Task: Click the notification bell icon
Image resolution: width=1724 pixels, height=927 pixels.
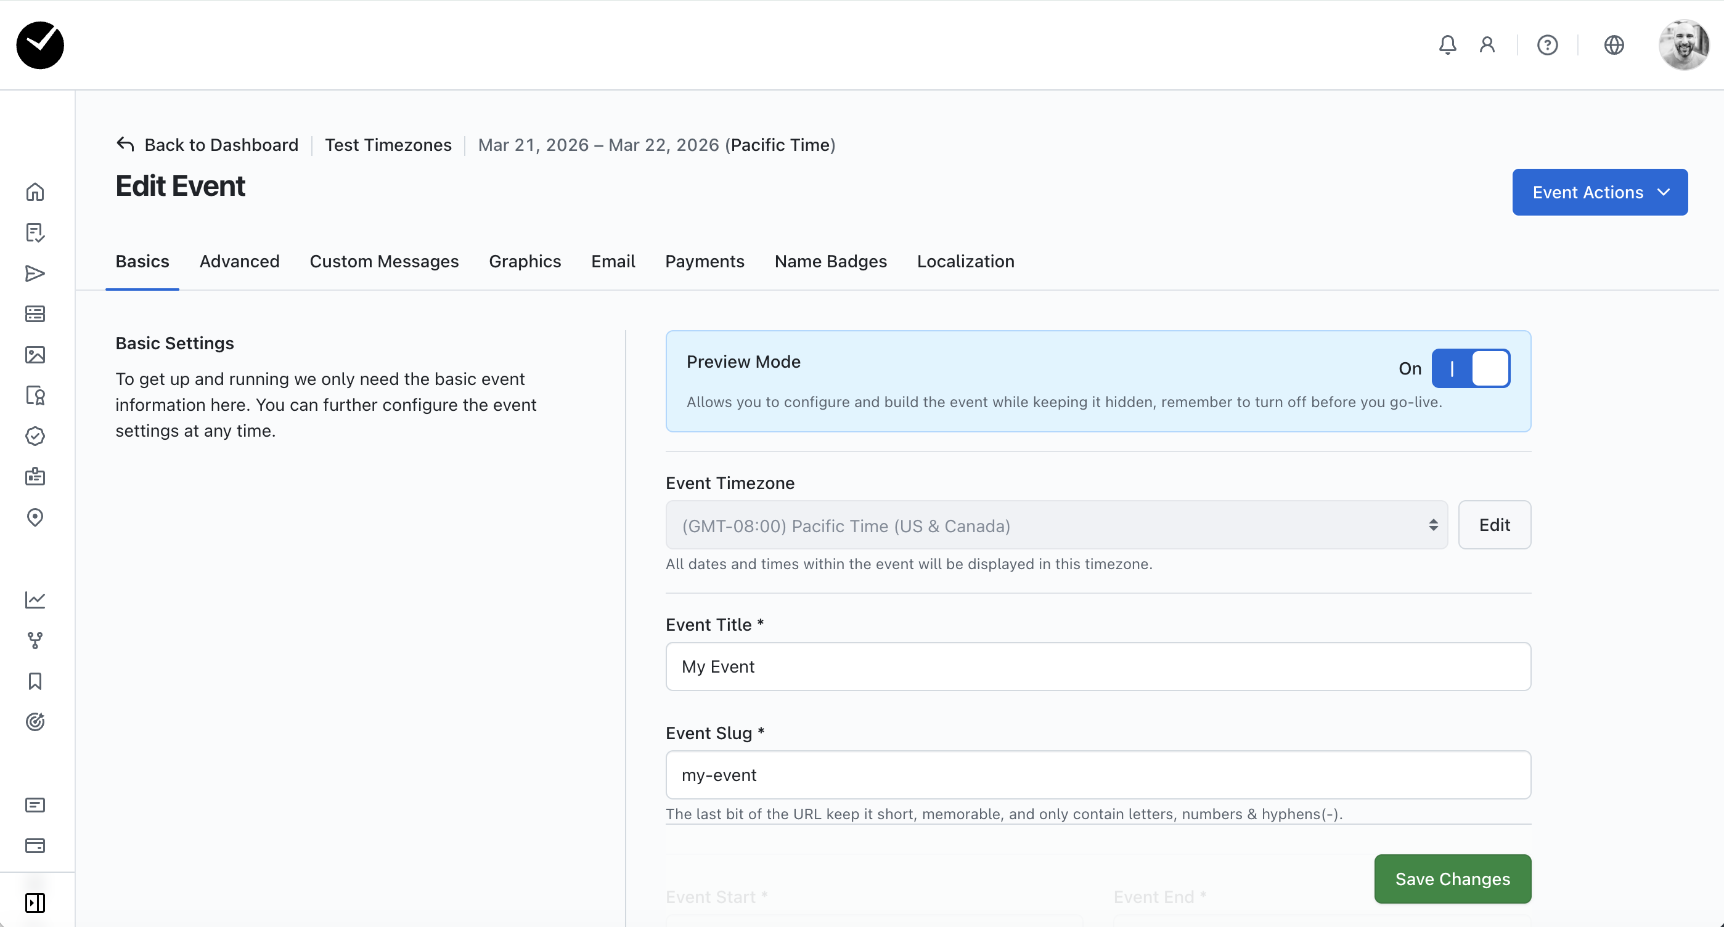Action: (1447, 45)
